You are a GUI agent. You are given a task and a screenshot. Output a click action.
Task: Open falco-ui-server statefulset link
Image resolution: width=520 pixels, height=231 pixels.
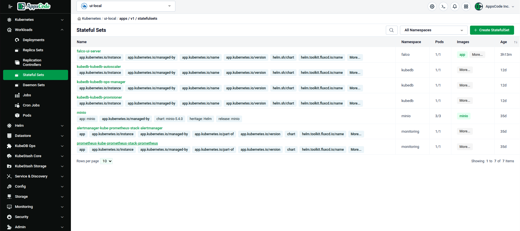(x=89, y=51)
